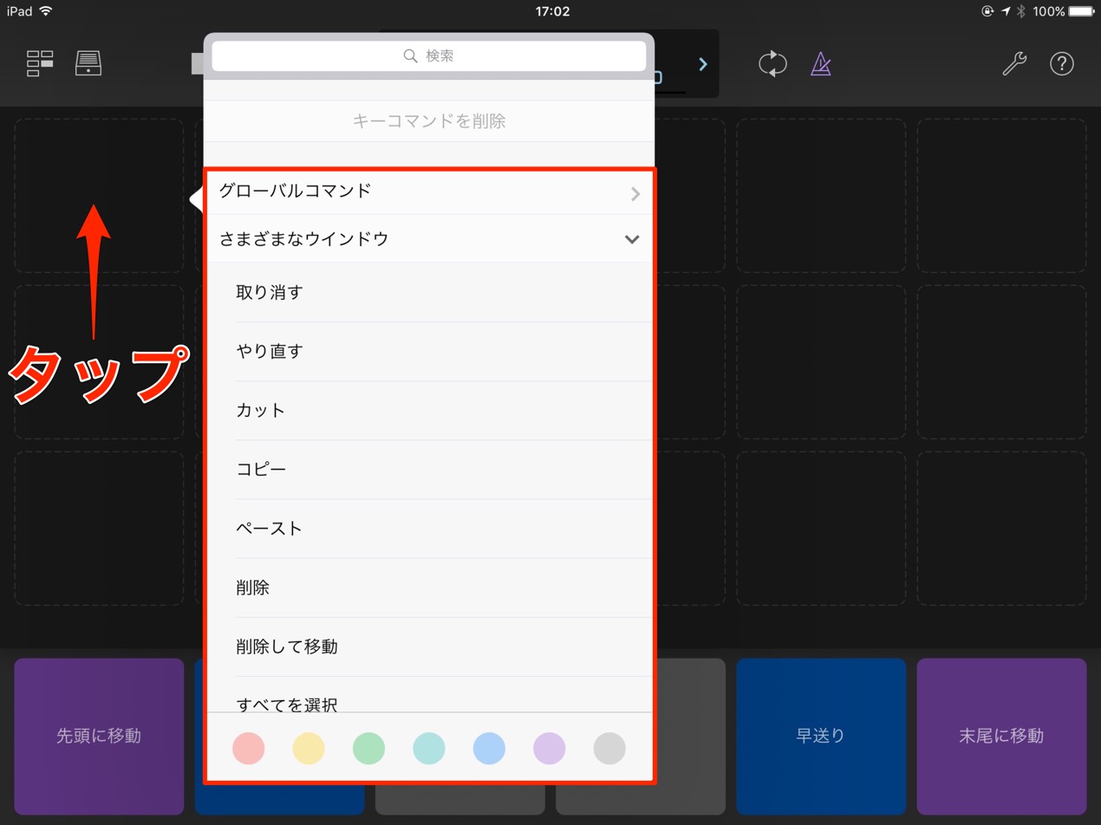Screen dimensions: 1101x825
Task: Tap the display right arrow chevron
Action: 703,63
